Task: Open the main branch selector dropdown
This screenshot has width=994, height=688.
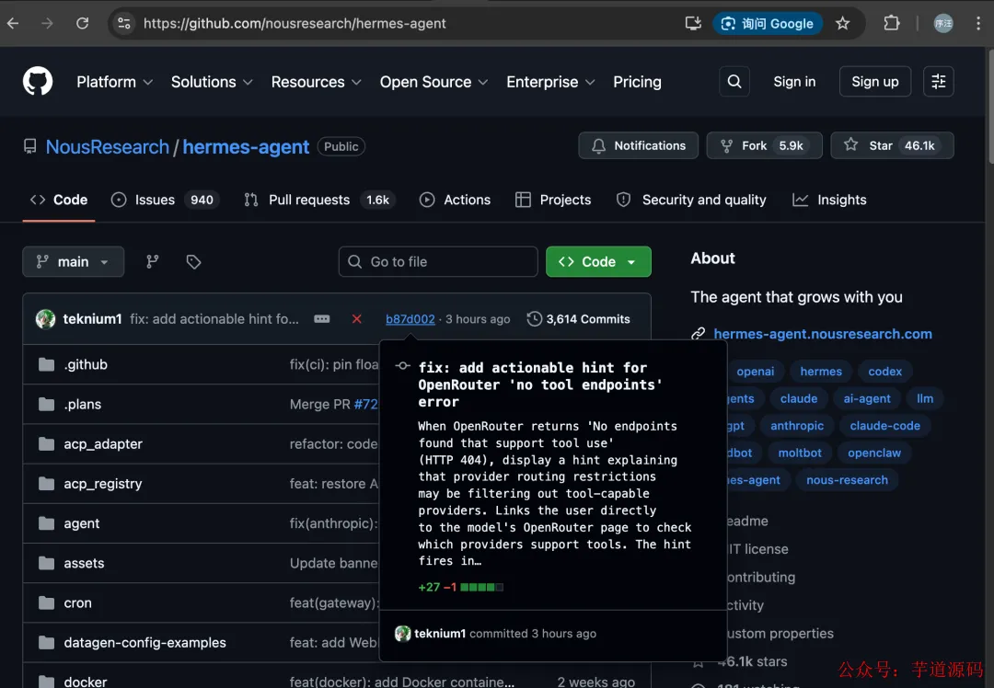Action: tap(74, 261)
